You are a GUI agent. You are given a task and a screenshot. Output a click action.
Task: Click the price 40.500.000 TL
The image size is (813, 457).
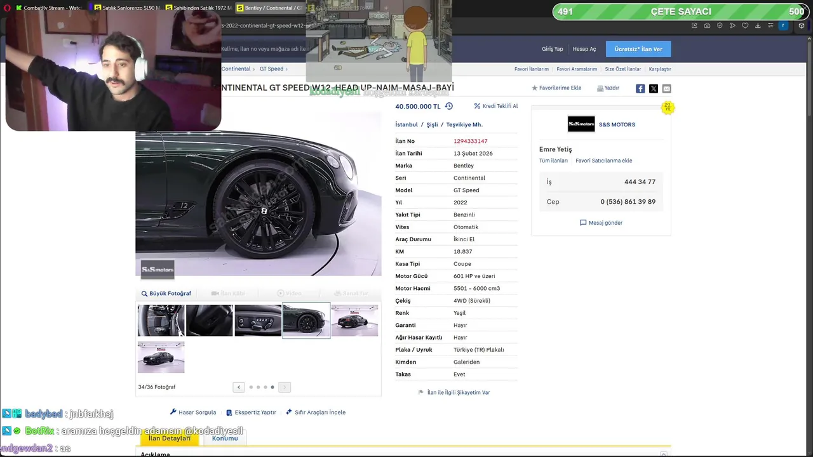click(x=418, y=106)
